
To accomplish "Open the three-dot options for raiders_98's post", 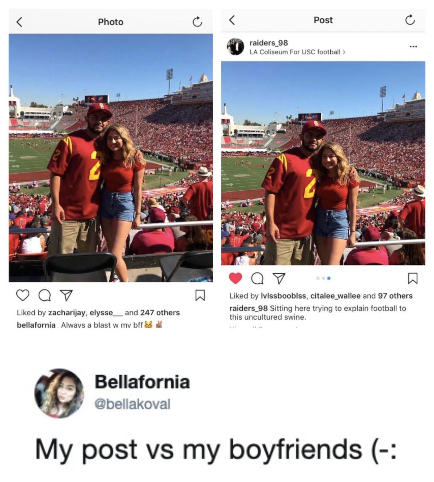I will 413,47.
